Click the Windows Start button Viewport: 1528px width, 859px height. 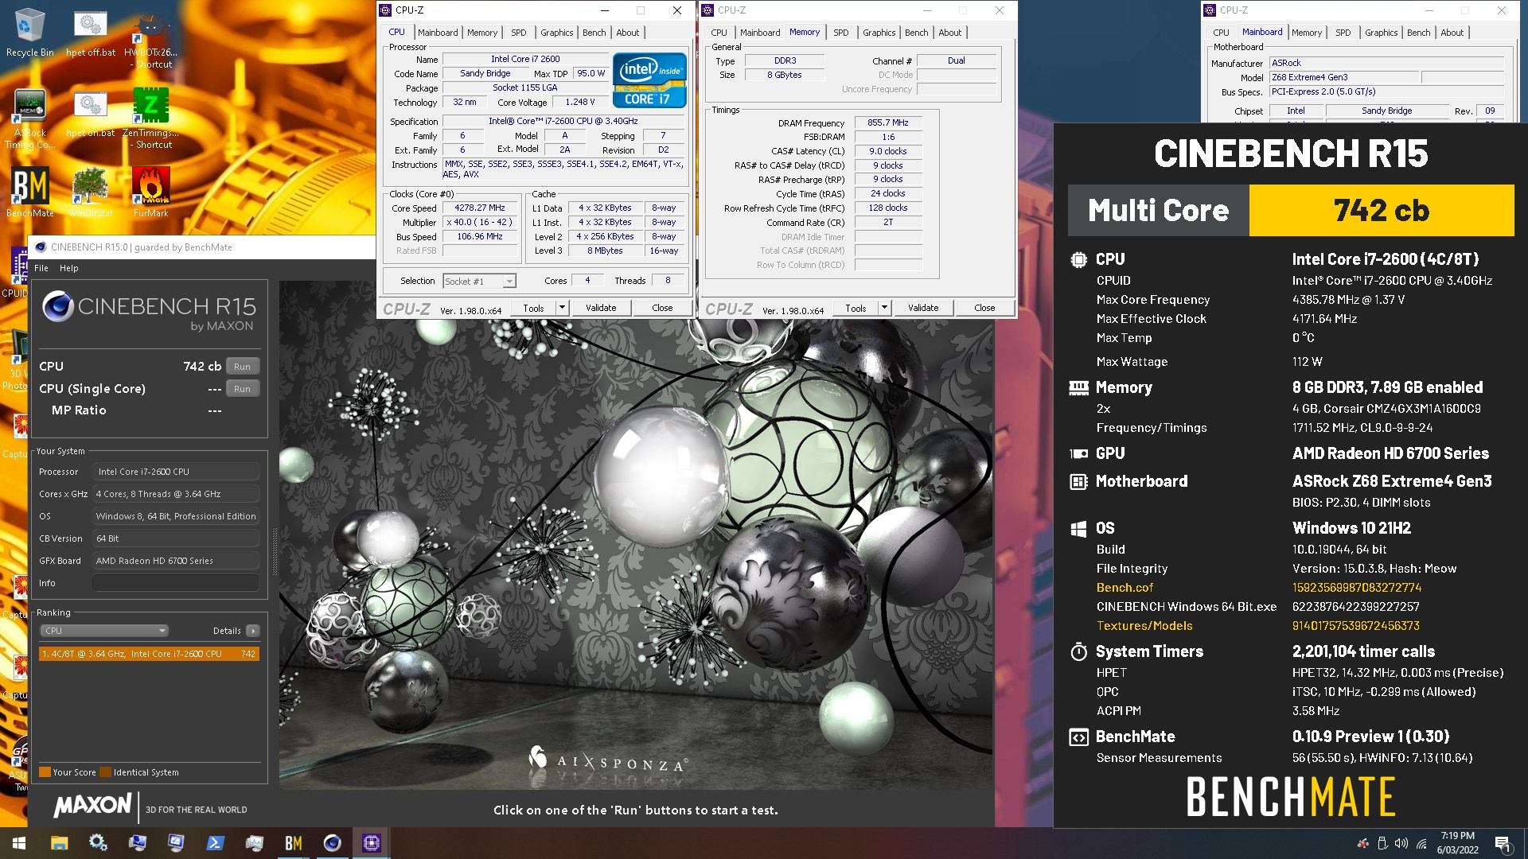[19, 843]
